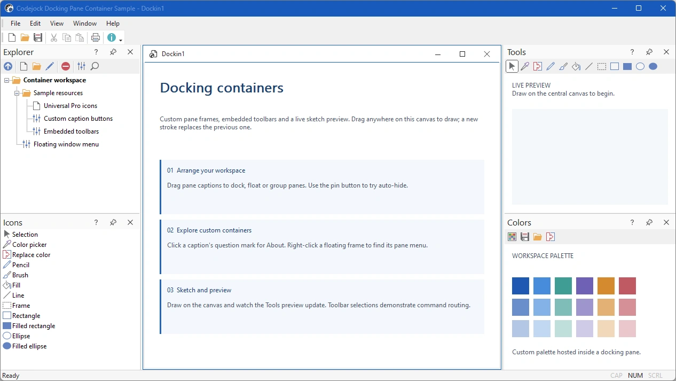Click the red delete icon in Explorer toolbar
Screen dimensions: 676x381
click(66, 66)
